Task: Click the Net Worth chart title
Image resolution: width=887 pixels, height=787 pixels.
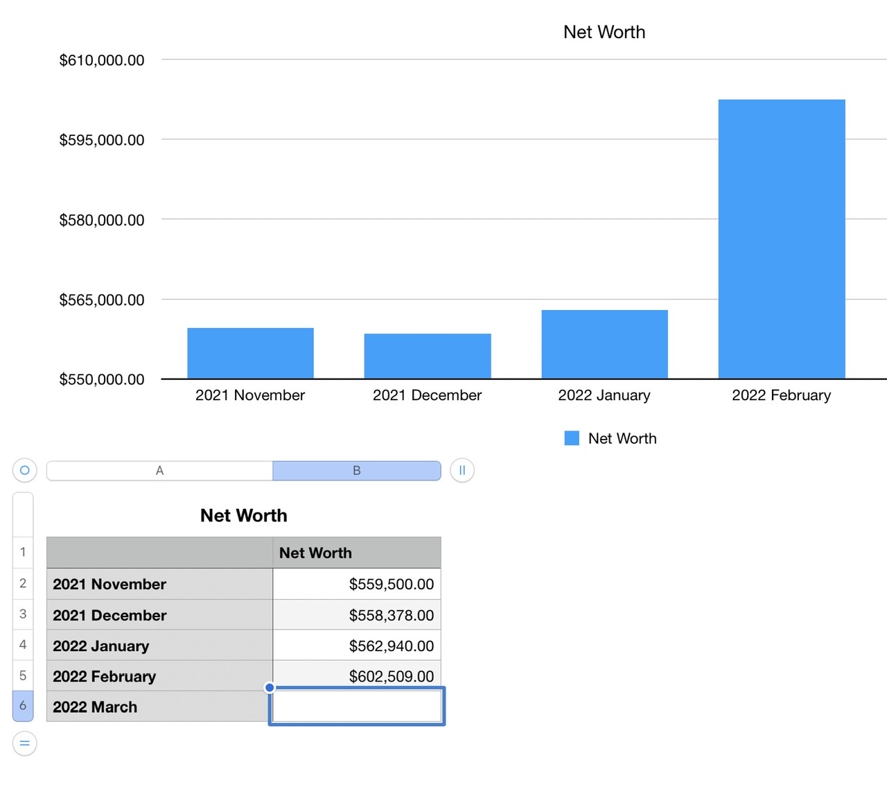Action: [x=604, y=32]
